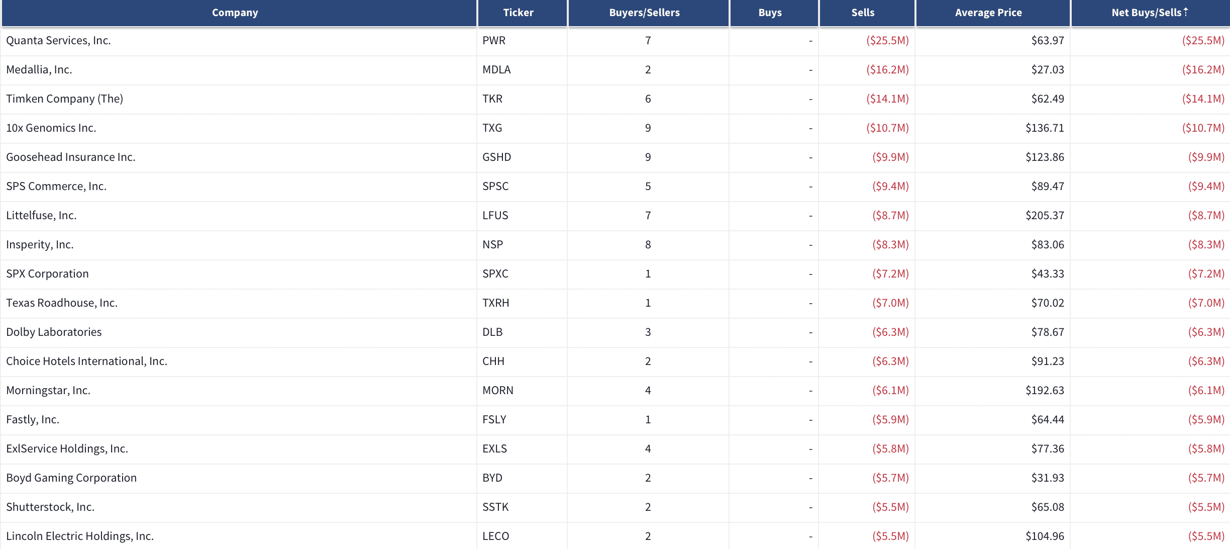Click the sort arrow icon in Net Buys/Sells header
Image resolution: width=1230 pixels, height=549 pixels.
click(1185, 12)
